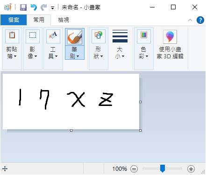The image size is (206, 175).
Task: Click the 色彩 colors palette icon
Action: [x=144, y=36]
